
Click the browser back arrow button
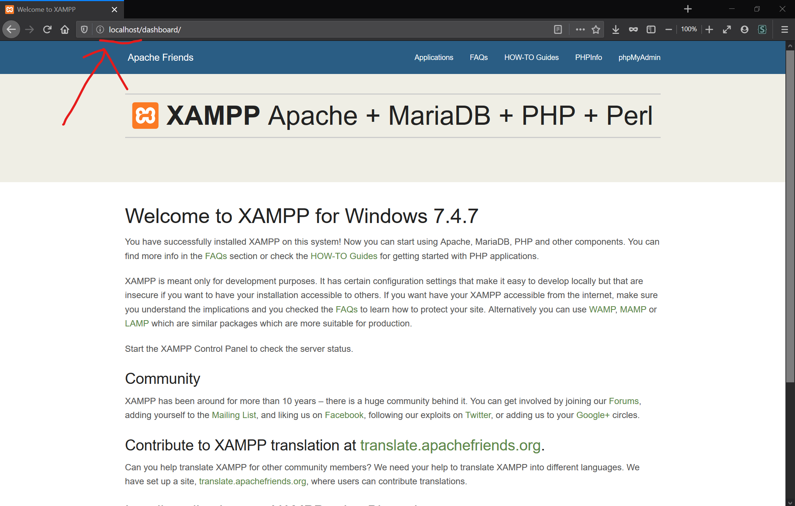pos(11,29)
